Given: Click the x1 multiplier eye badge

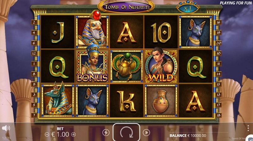Looking at the screenshot, I should 188,8.
